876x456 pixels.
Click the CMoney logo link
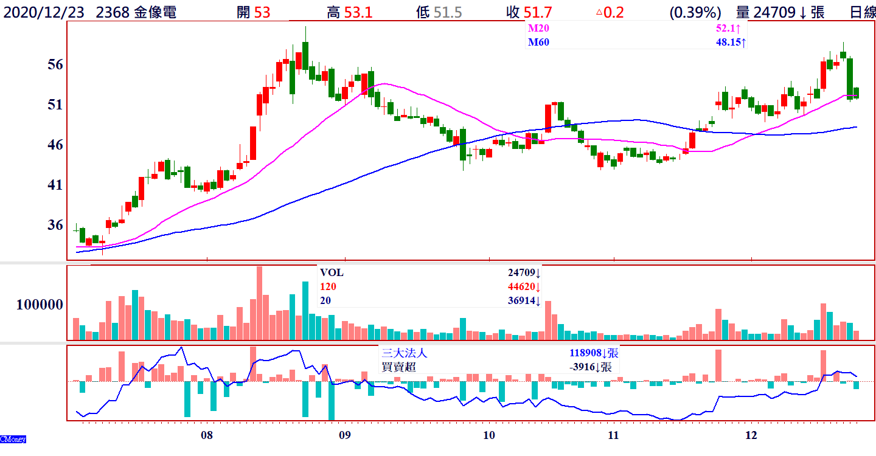13,439
